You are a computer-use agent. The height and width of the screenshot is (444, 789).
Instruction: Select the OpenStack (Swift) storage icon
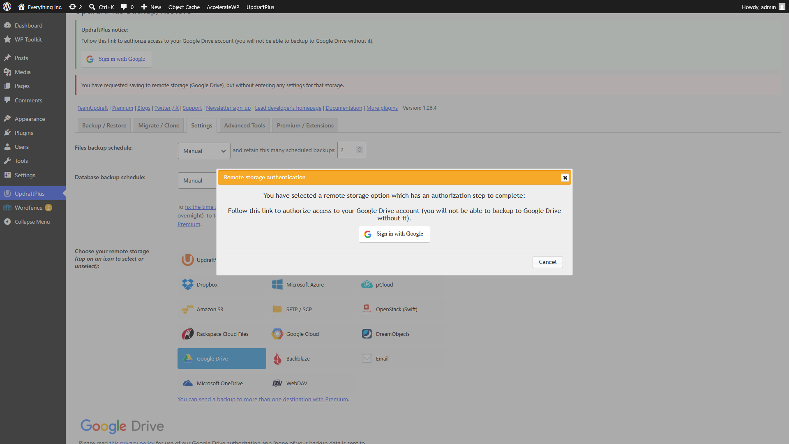click(367, 309)
